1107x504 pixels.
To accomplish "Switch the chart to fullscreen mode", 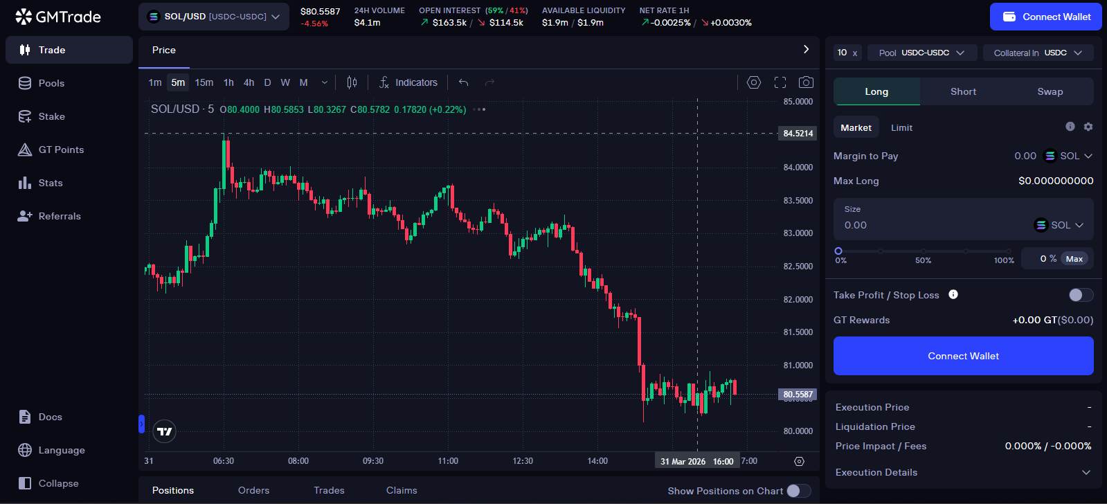I will 780,82.
